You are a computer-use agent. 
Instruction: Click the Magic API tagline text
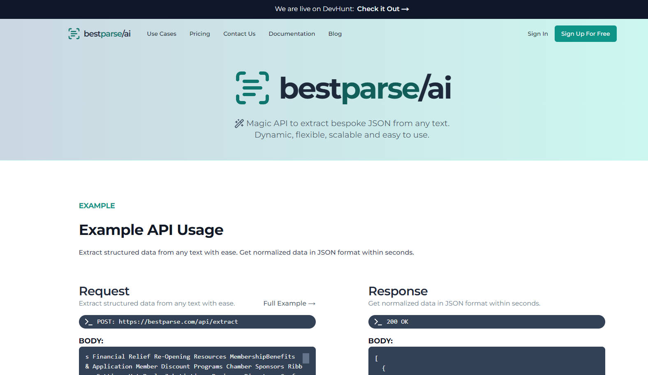342,129
